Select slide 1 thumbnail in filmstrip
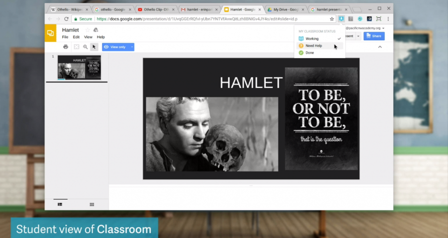Image resolution: width=448 pixels, height=238 pixels. [79, 68]
